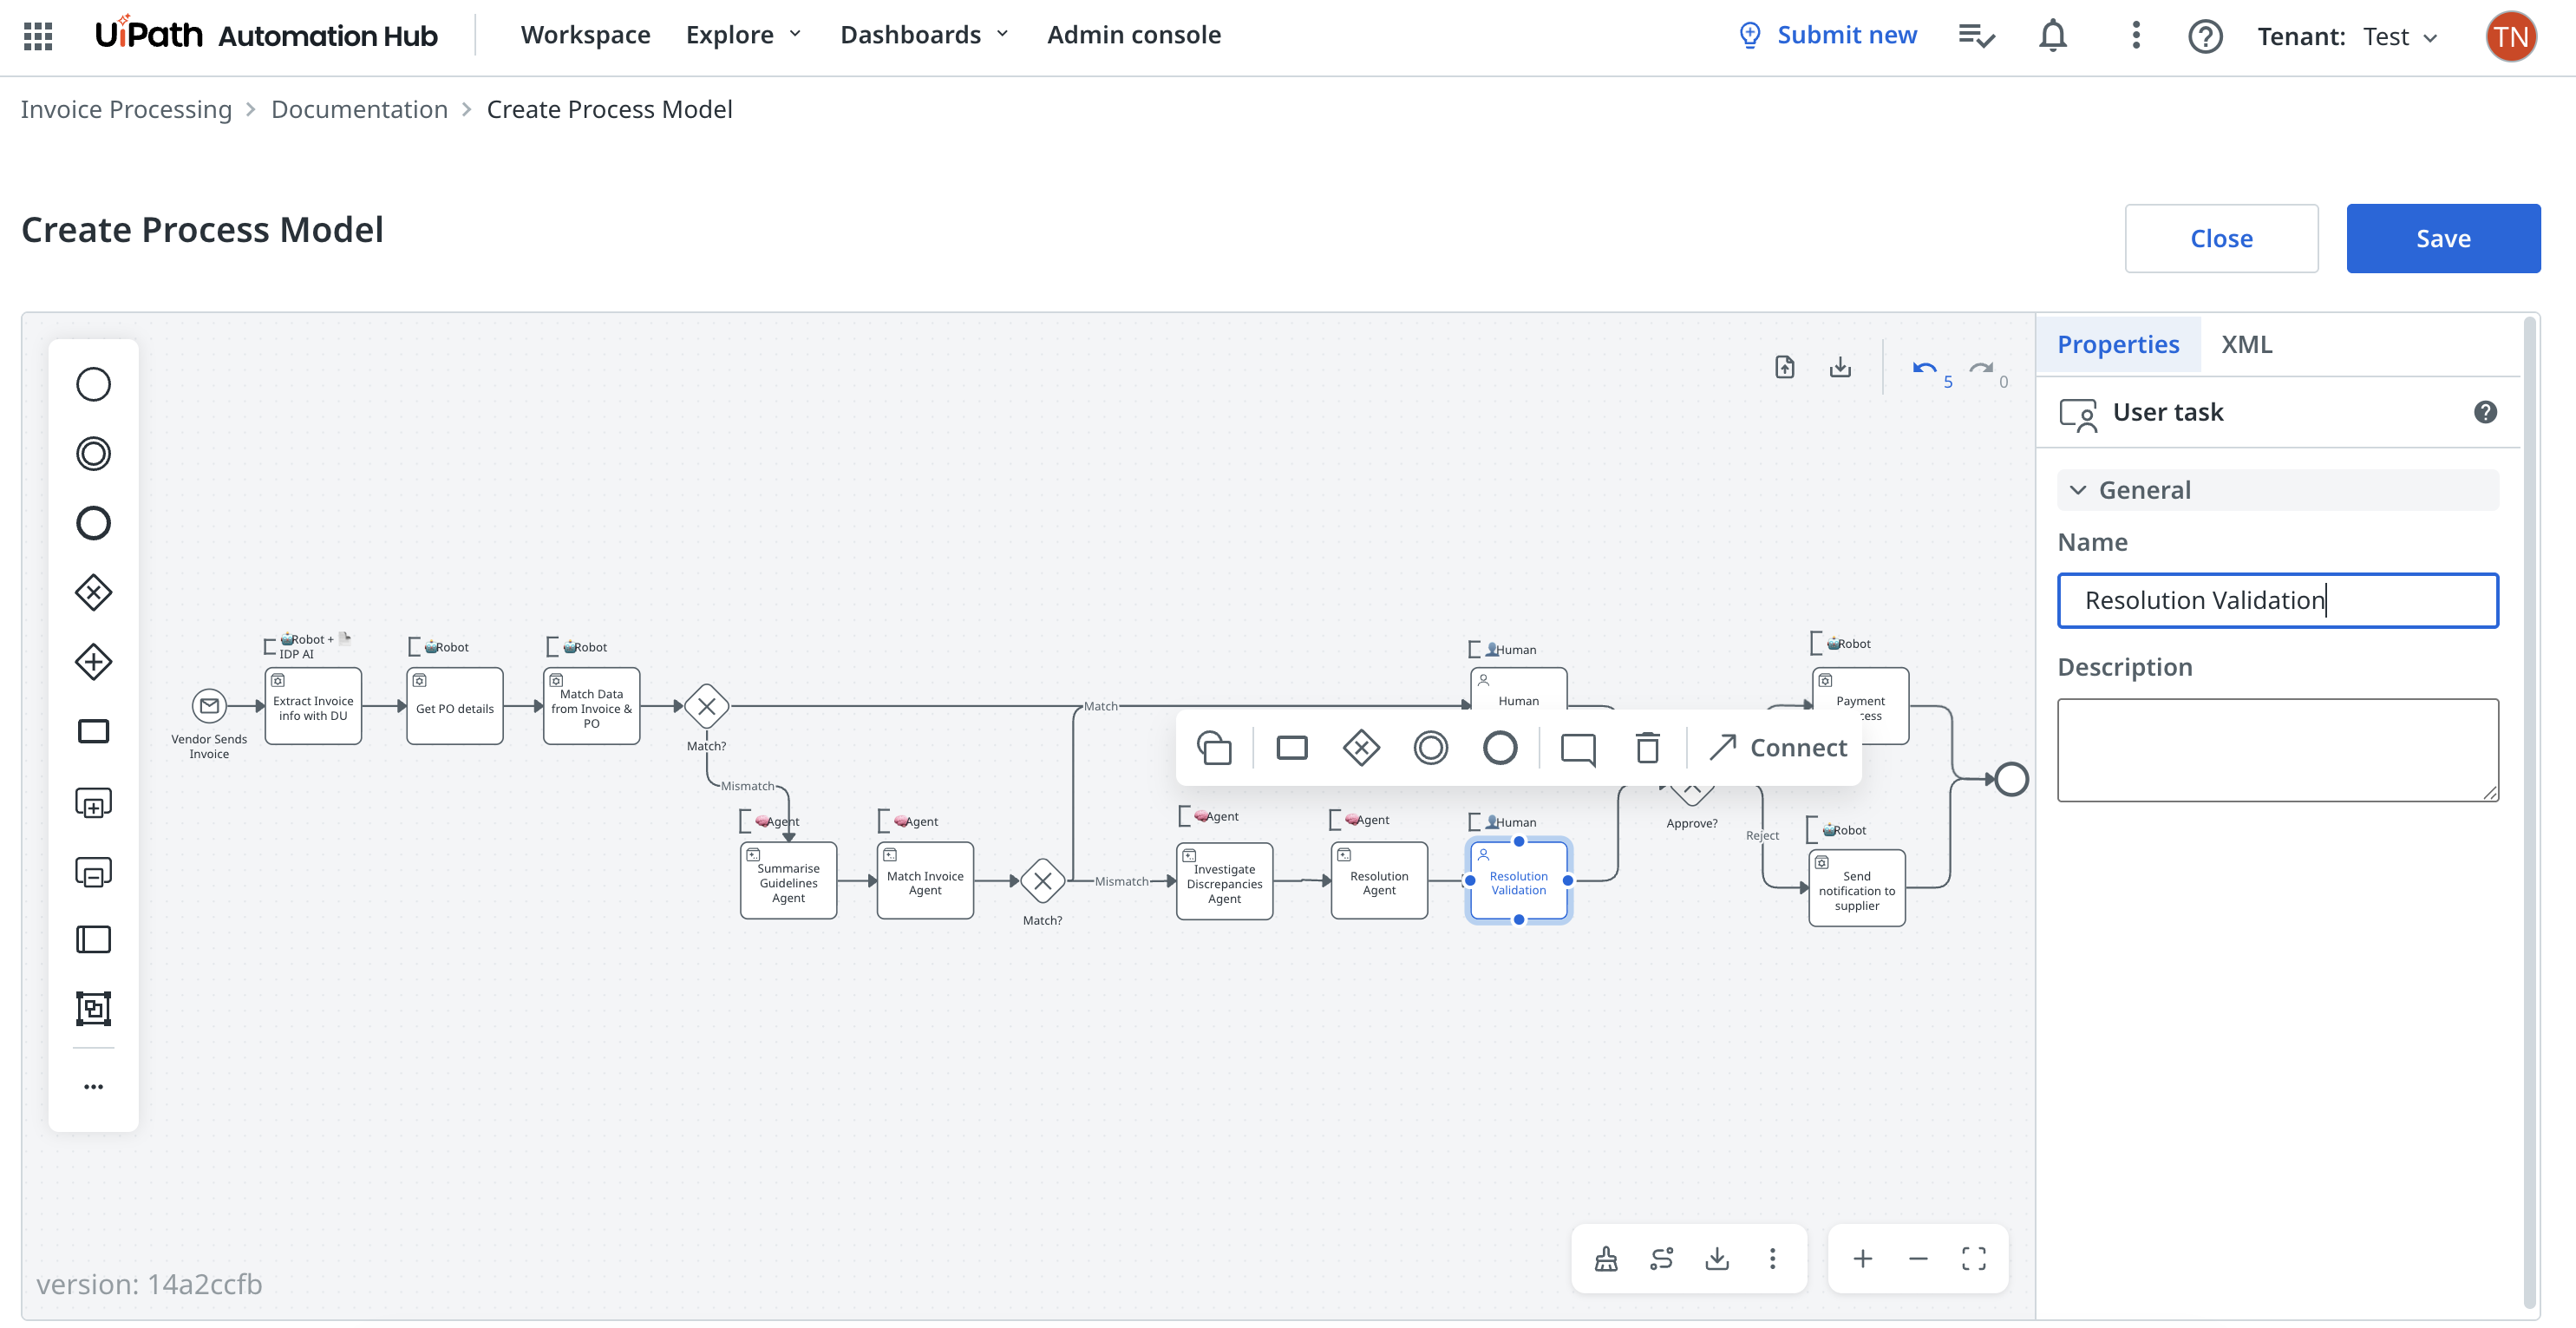The height and width of the screenshot is (1328, 2576).
Task: Open the task list checklist icon
Action: tap(1976, 36)
